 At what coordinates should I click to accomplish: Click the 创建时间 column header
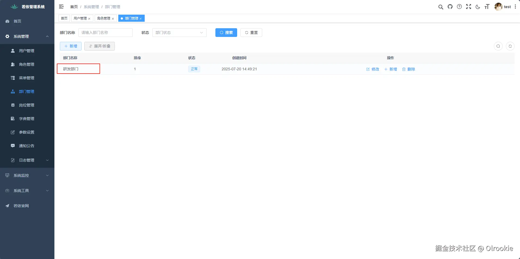click(x=239, y=58)
